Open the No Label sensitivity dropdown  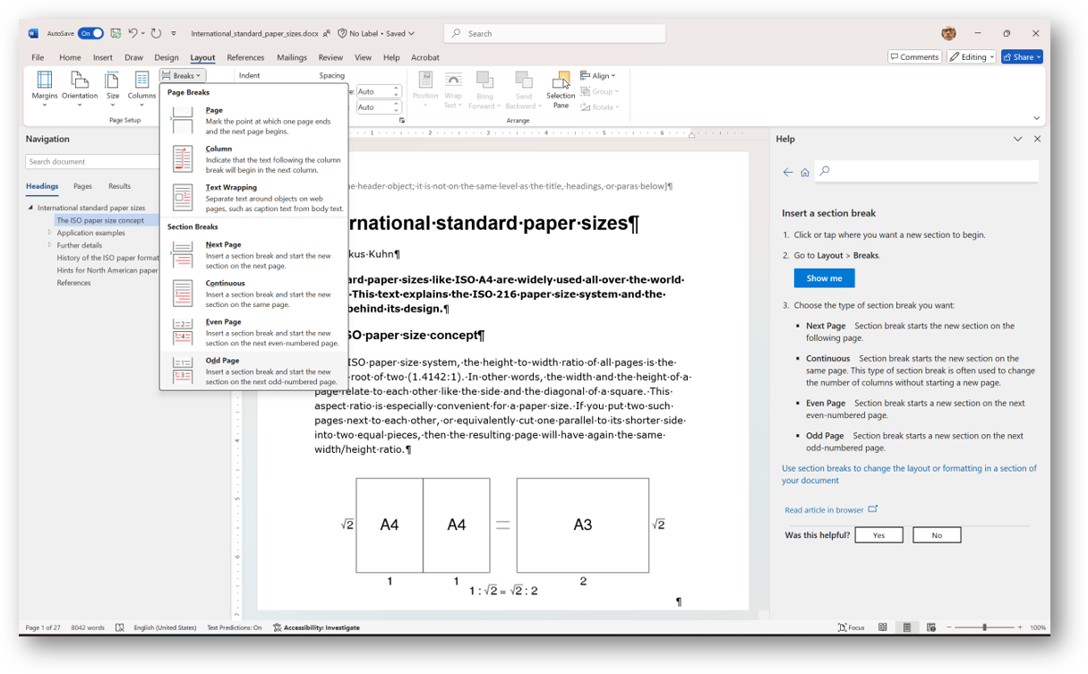click(378, 33)
